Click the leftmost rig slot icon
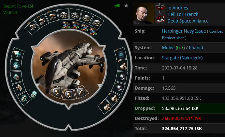 point(56,92)
